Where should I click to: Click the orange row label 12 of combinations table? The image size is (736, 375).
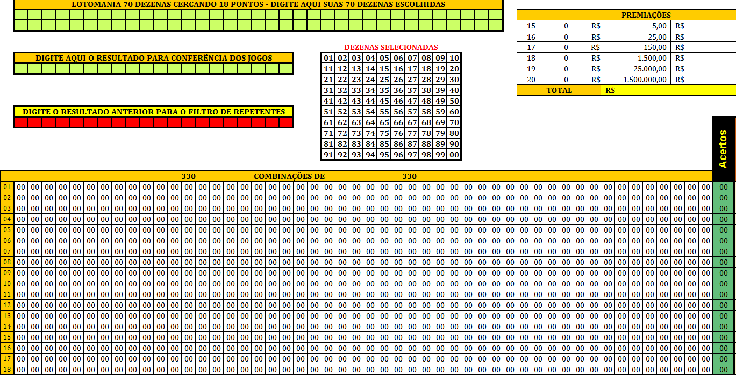[x=7, y=305]
